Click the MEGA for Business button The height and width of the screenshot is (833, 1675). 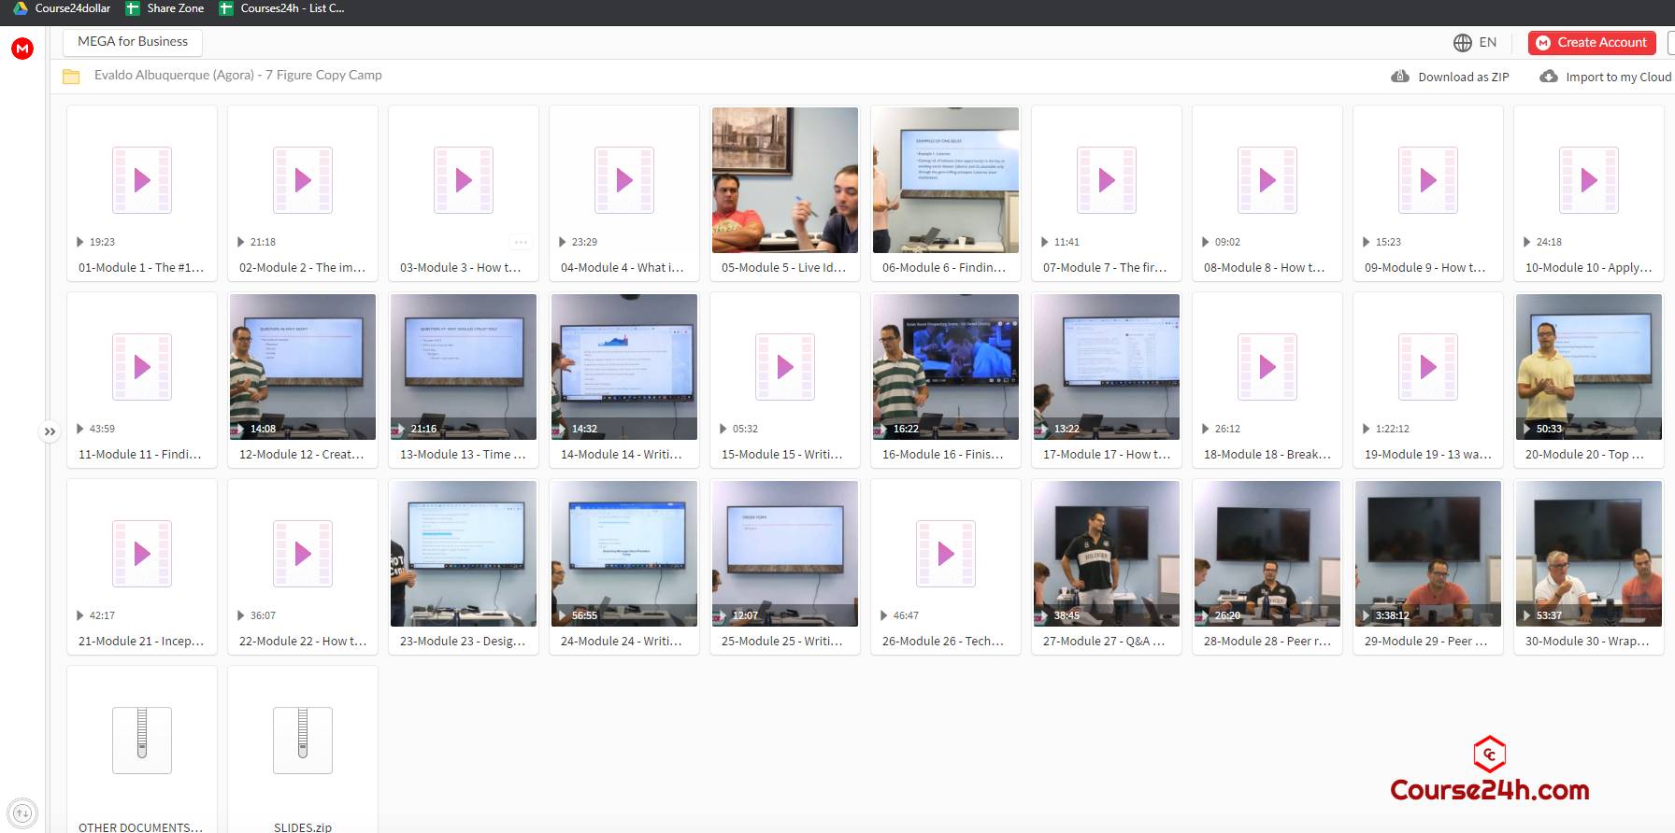(133, 42)
